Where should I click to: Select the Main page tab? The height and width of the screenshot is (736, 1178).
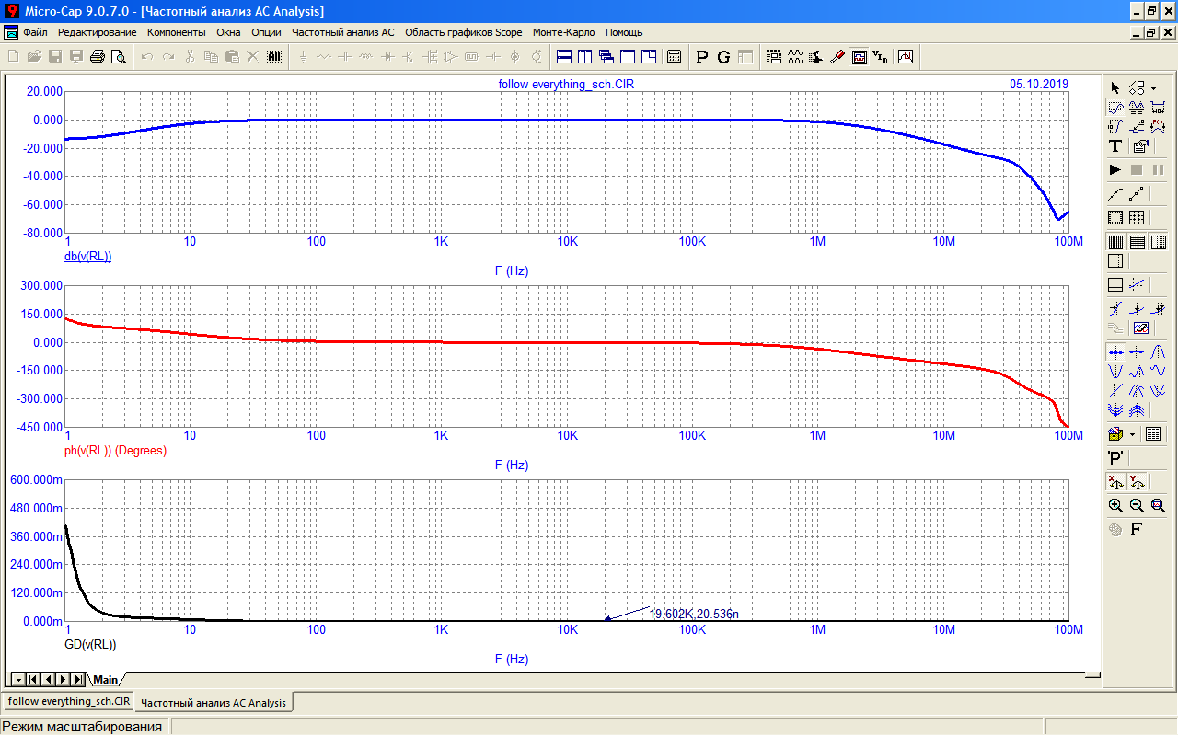[x=106, y=679]
